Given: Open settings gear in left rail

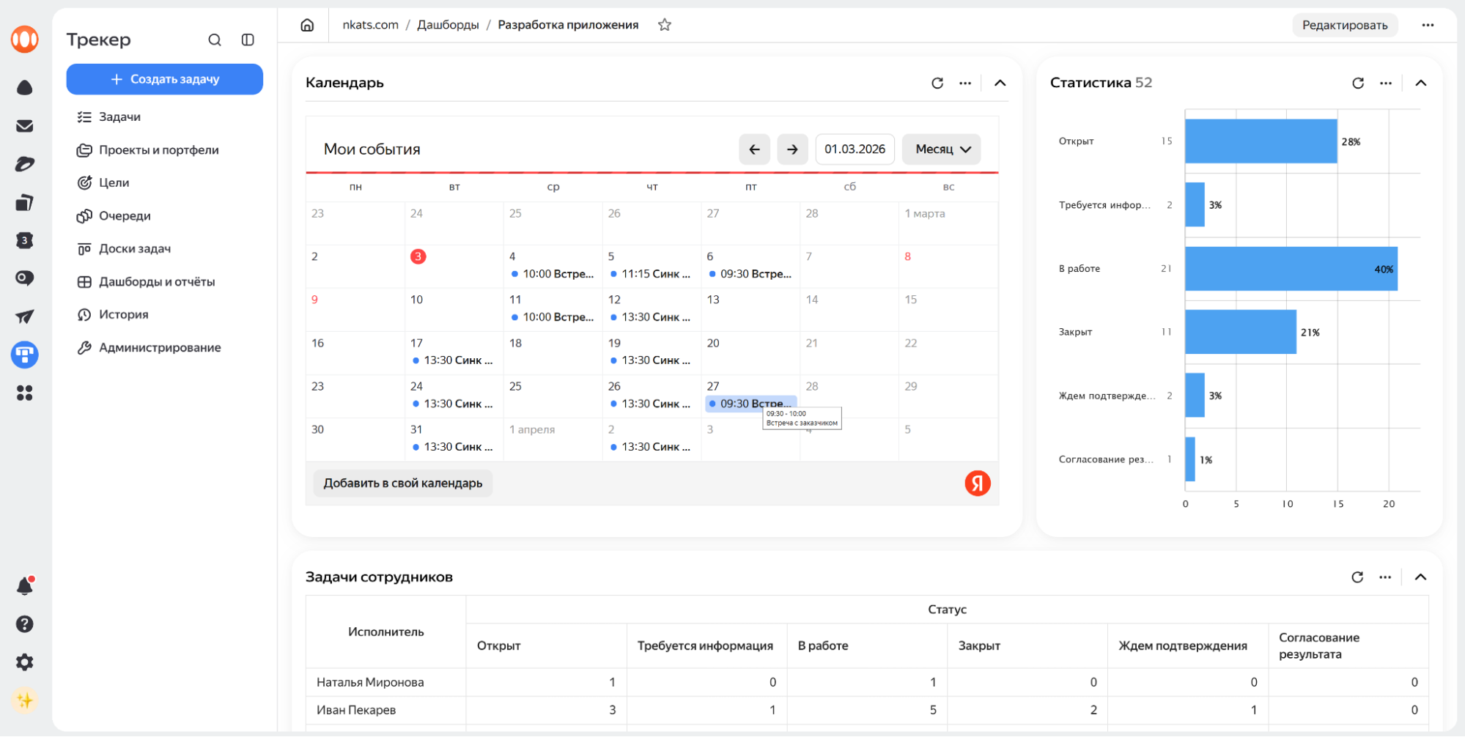Looking at the screenshot, I should 25,662.
